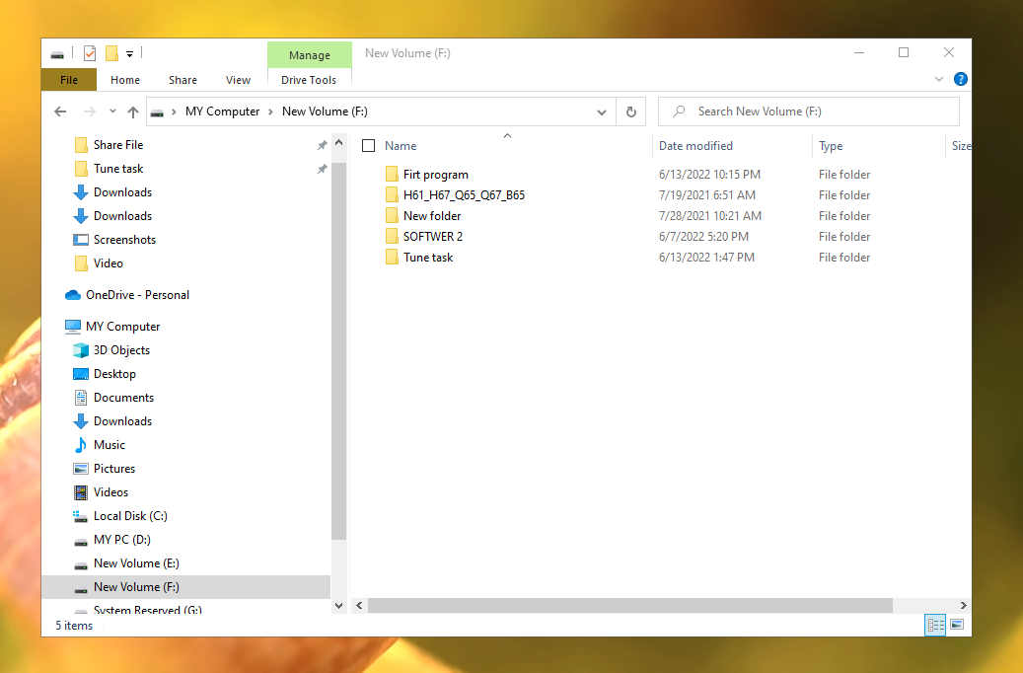
Task: Open the View ribbon tab
Action: click(x=238, y=80)
